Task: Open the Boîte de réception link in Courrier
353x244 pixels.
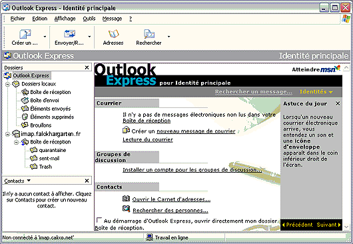Action: click(x=147, y=121)
